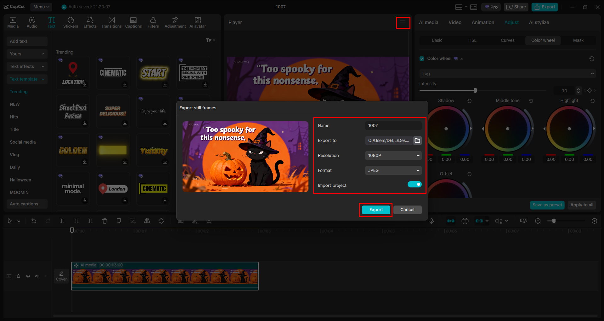Toggle the Import project switch
604x321 pixels.
pyautogui.click(x=415, y=184)
